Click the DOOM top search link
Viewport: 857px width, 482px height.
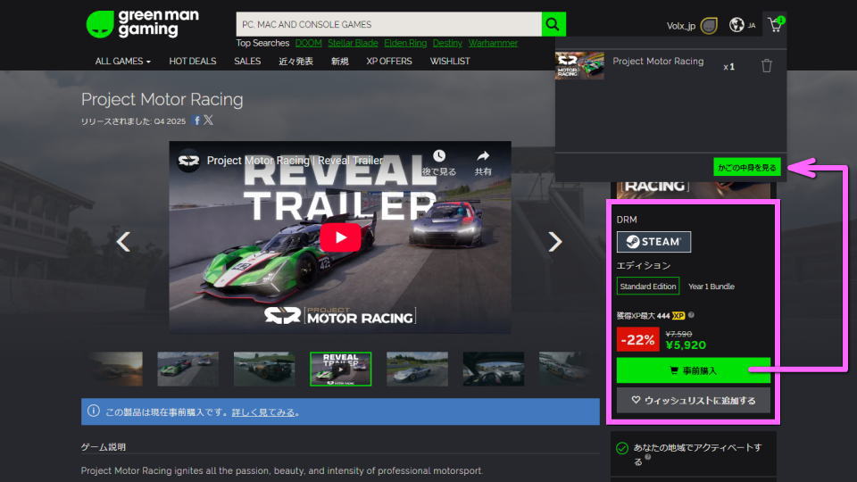(x=308, y=43)
